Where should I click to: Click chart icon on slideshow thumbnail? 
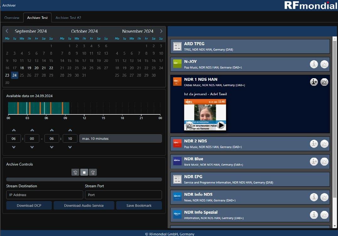pyautogui.click(x=189, y=125)
